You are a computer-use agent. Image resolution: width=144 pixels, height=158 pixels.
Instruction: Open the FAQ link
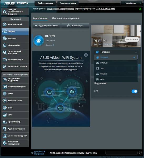point(95,153)
